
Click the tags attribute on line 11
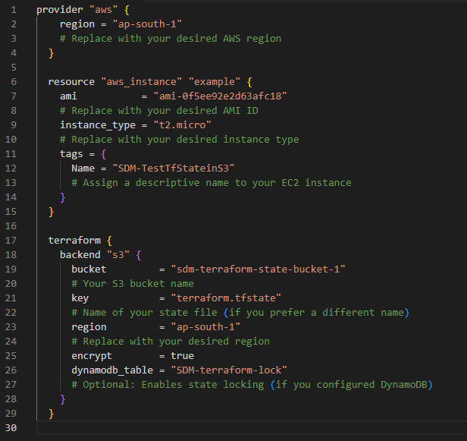pos(71,154)
